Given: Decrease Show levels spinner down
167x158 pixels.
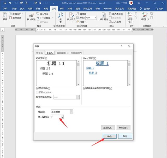Looking at the screenshot, I should tap(62, 118).
